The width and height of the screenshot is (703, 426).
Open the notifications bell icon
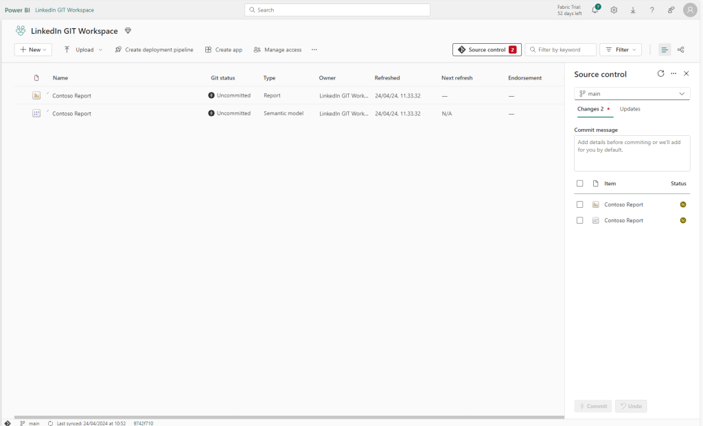click(595, 10)
